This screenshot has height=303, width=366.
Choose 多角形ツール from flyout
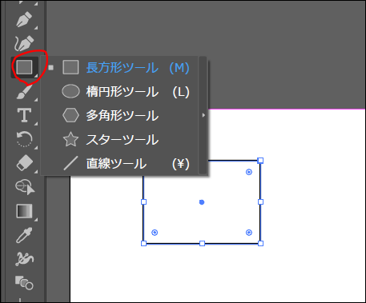(119, 115)
